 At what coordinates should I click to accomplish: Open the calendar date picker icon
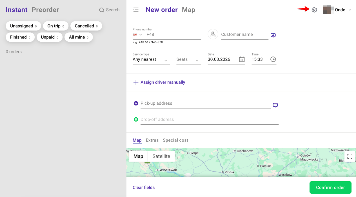click(x=242, y=59)
